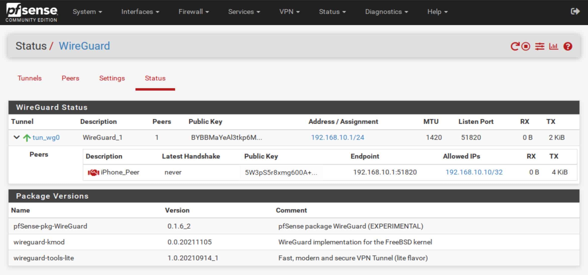588x275 pixels.
Task: Select the tunnel TX value 2 KiB
Action: 557,137
